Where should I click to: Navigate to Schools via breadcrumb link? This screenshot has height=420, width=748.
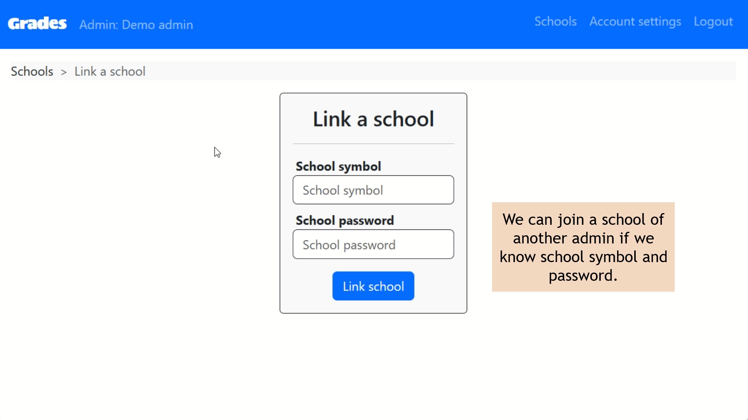pos(32,71)
